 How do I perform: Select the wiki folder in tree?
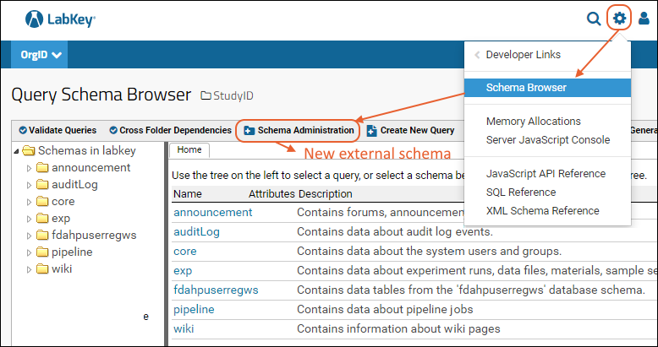click(x=63, y=269)
